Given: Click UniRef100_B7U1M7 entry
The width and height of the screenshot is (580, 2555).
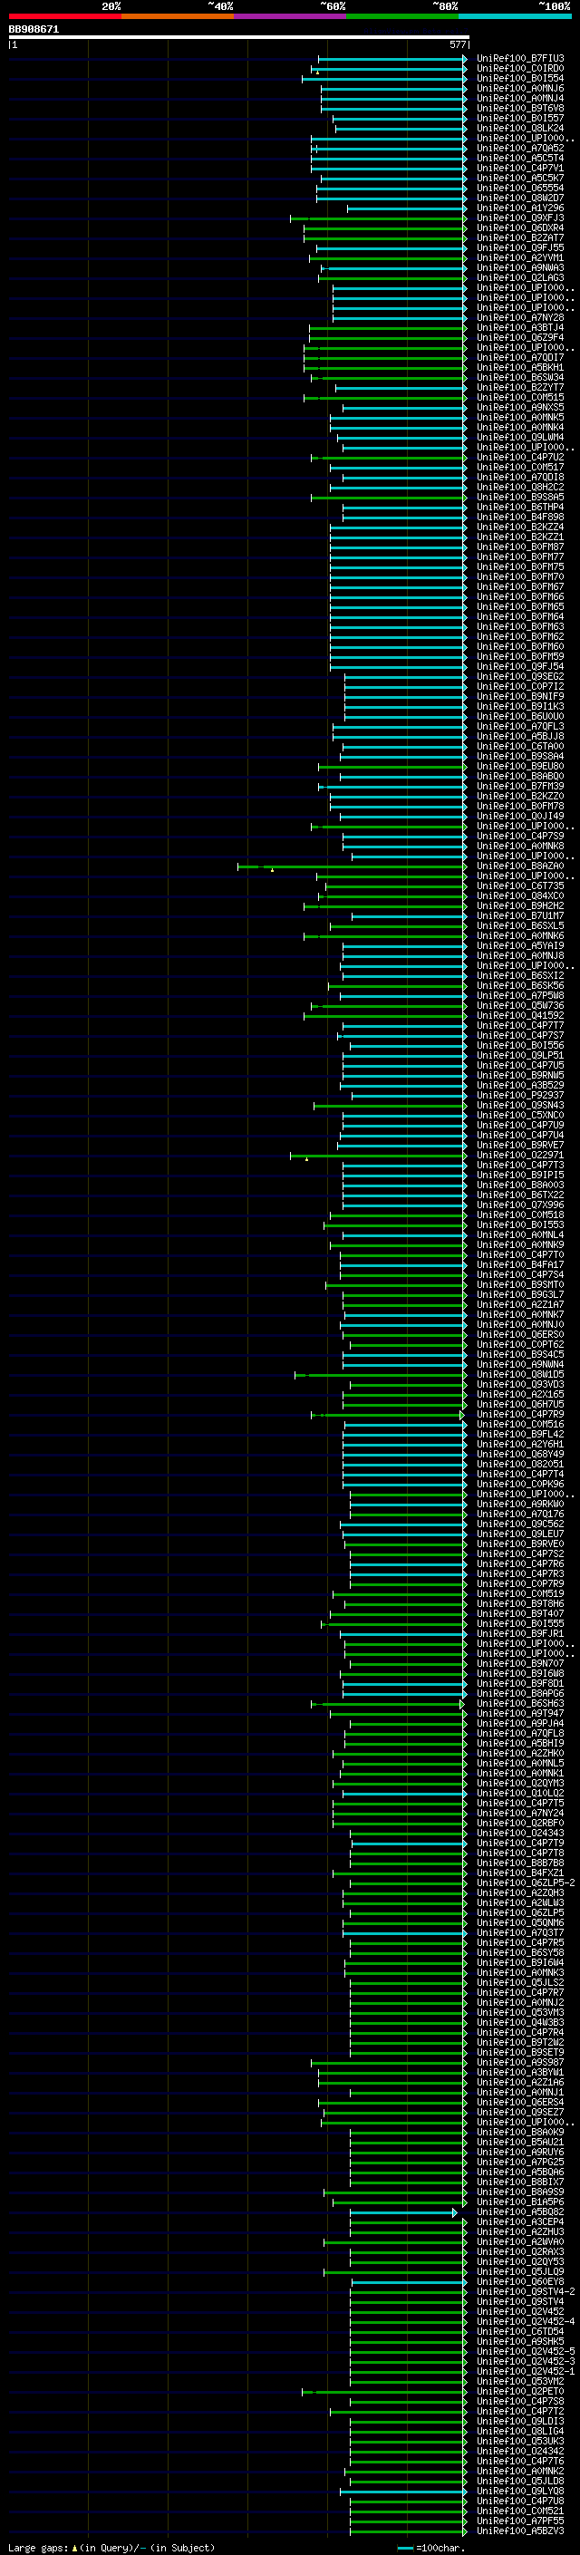Looking at the screenshot, I should point(520,915).
